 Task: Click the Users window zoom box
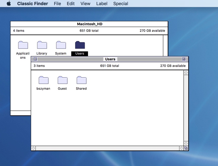click(x=184, y=59)
